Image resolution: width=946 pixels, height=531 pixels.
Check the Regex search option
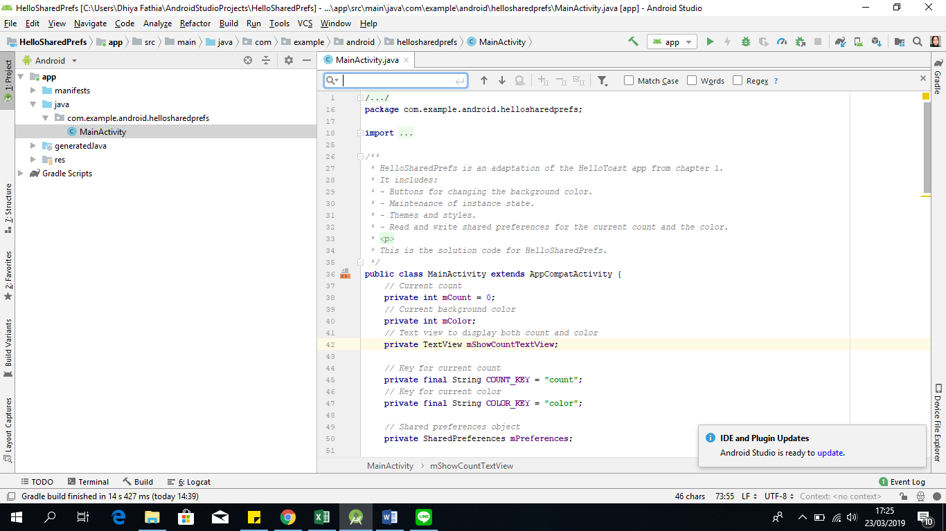tap(736, 80)
